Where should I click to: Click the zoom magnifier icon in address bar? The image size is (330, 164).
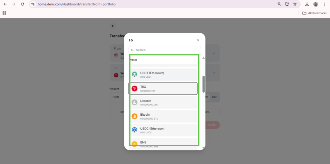point(279,4)
